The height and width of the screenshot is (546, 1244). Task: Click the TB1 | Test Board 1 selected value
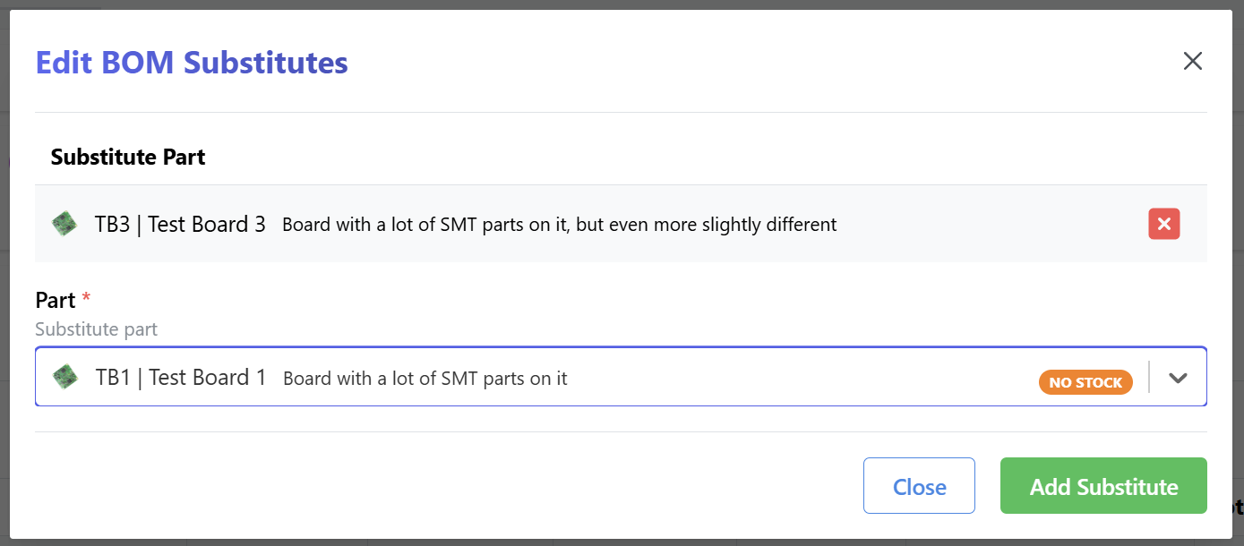point(181,377)
